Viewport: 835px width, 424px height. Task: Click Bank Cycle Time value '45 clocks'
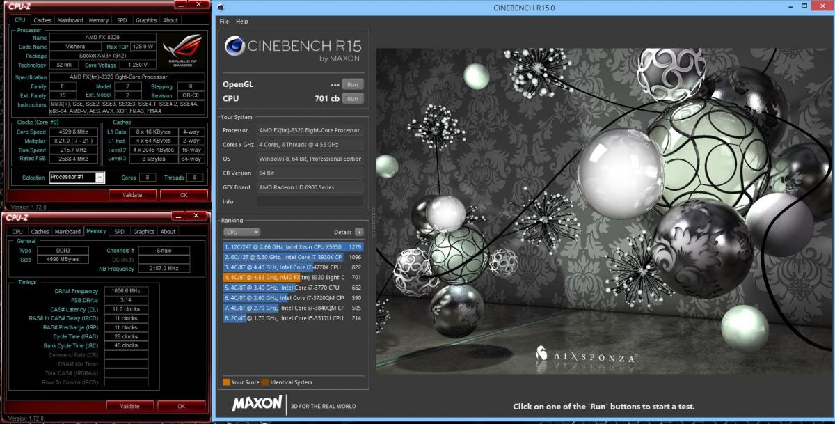pyautogui.click(x=125, y=345)
